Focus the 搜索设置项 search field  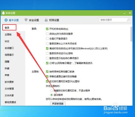click(115, 20)
